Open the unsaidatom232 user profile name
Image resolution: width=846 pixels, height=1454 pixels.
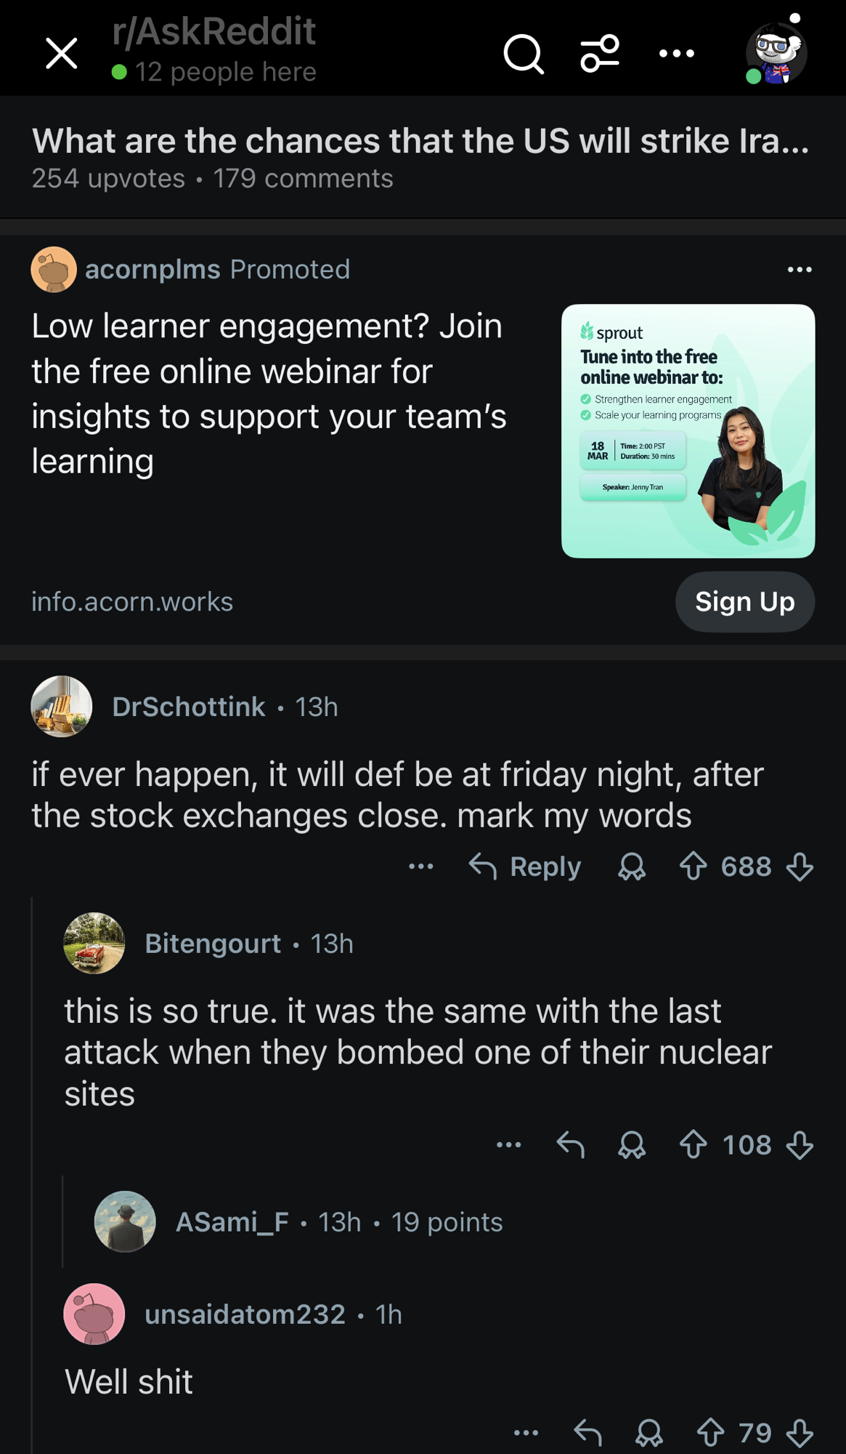tap(245, 1314)
